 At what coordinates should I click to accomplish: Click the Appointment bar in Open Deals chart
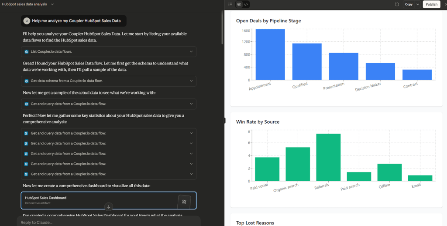coord(270,54)
